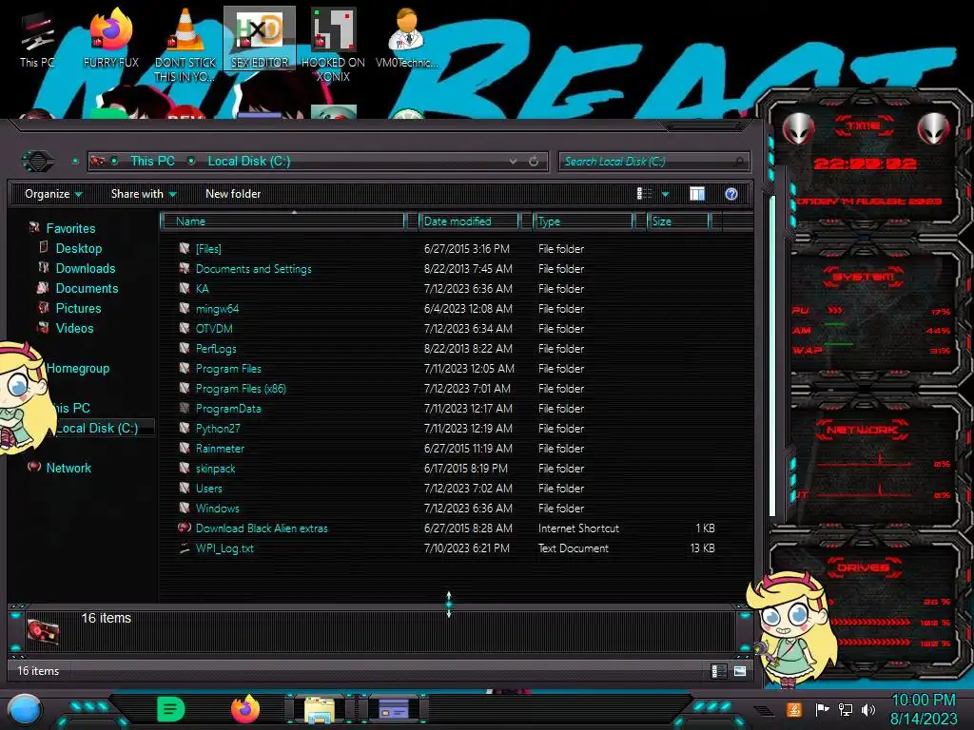Open Desktop in Favorites
The height and width of the screenshot is (730, 974).
78,248
